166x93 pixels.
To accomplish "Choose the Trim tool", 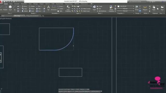I will click(x=38, y=6).
